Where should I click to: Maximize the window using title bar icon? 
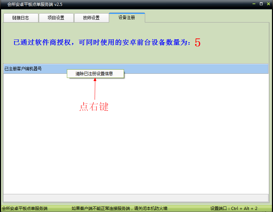pos(261,4)
